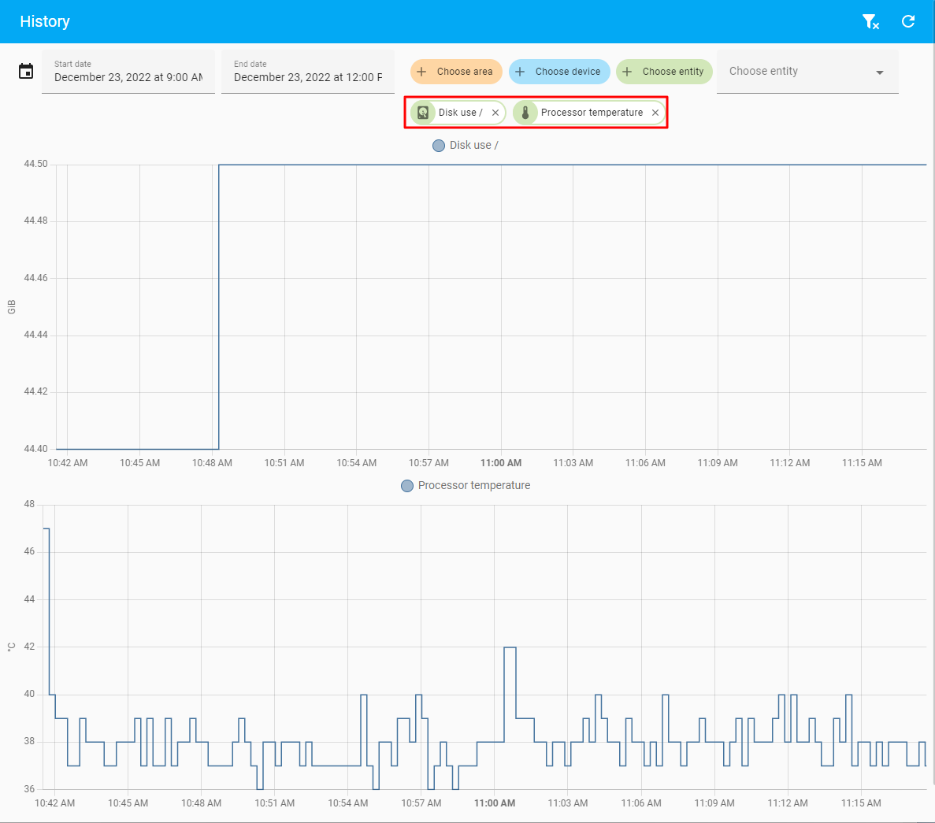Click the 42°C peak on temperature graph
This screenshot has height=823, width=935.
coord(510,647)
